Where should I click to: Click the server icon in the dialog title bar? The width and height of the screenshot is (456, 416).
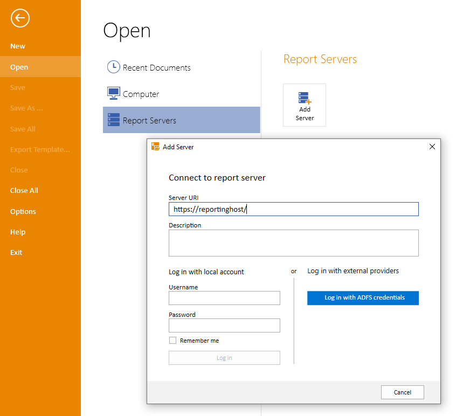click(x=155, y=146)
